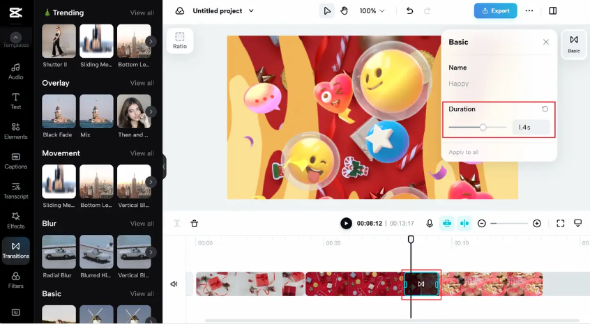This screenshot has height=324, width=590.
Task: Open the 100% zoom dropdown
Action: click(372, 11)
